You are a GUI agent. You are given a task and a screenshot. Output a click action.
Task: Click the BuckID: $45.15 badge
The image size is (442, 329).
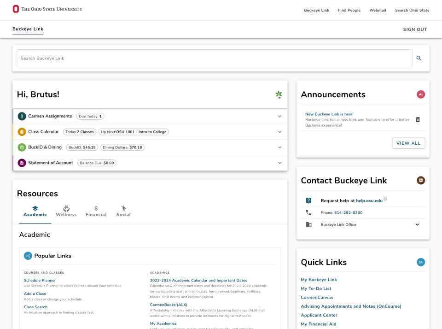82,147
